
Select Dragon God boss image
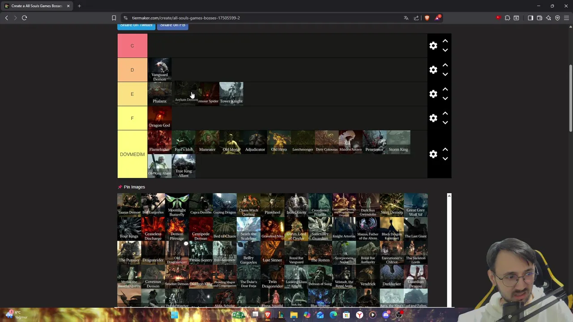pyautogui.click(x=159, y=118)
